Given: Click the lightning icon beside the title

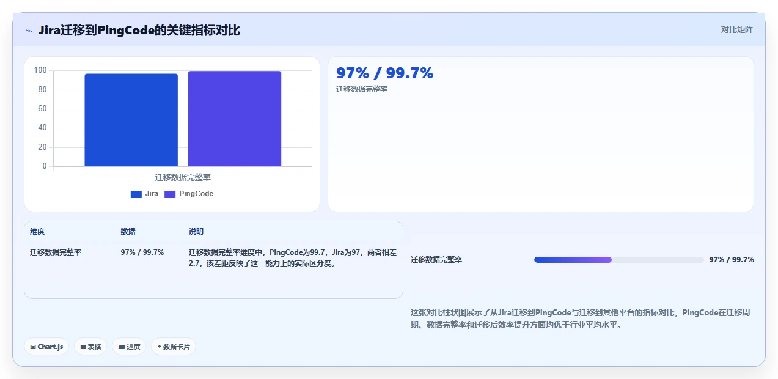Looking at the screenshot, I should point(29,31).
